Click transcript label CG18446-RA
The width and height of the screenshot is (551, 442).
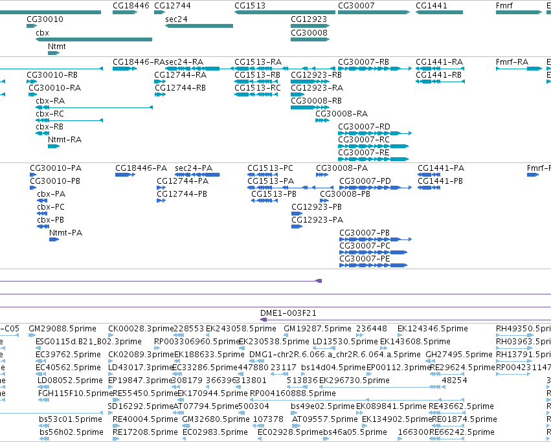(x=139, y=62)
